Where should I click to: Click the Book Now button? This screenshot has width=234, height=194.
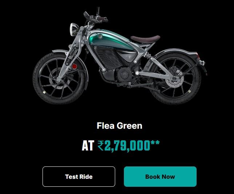point(160,177)
